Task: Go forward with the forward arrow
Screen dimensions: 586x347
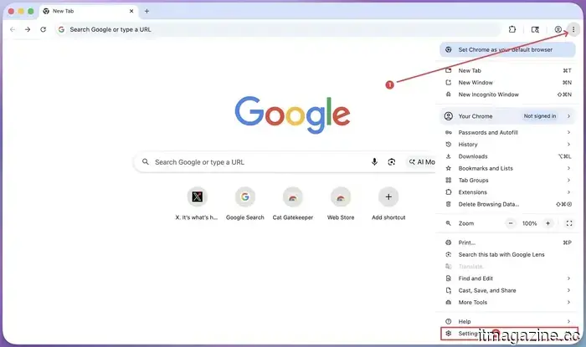Action: pos(28,29)
